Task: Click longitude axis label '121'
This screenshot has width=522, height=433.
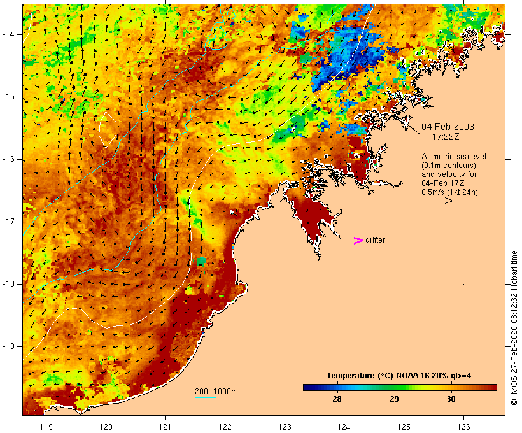Action: [x=165, y=427]
